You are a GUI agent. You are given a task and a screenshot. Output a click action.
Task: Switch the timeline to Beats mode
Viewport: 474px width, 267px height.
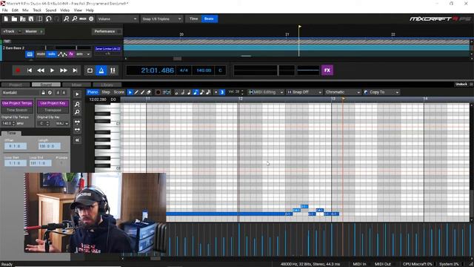(209, 19)
